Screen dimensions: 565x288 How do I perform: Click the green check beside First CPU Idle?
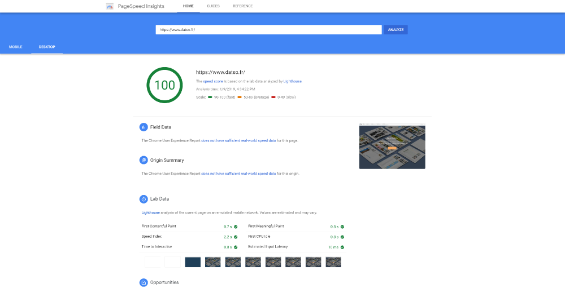pos(342,237)
